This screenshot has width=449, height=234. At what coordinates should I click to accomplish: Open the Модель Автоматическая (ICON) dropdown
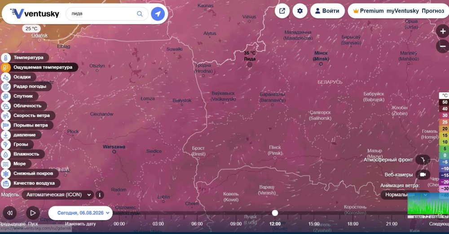[58, 195]
